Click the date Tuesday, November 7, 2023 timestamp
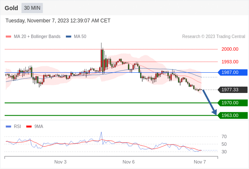The image size is (249, 169). 58,21
